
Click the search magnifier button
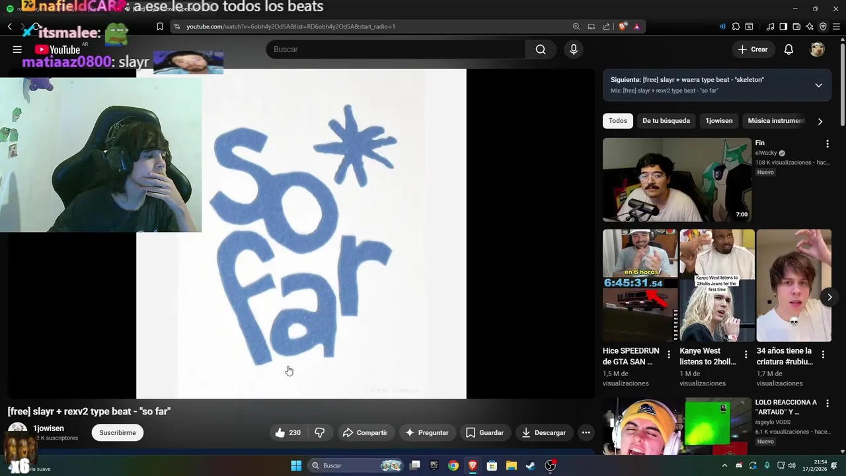[x=541, y=50]
